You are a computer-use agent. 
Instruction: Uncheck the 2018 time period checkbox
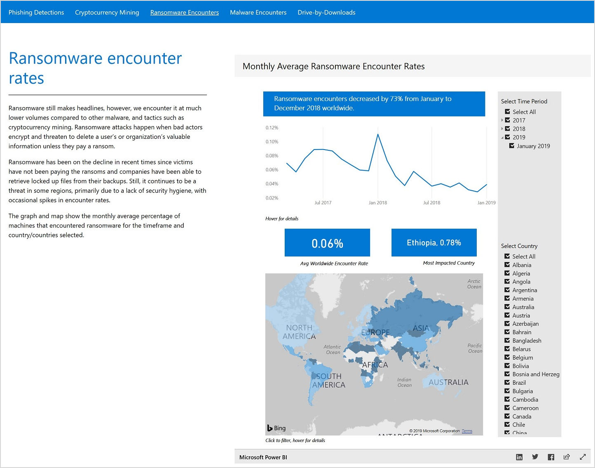507,129
